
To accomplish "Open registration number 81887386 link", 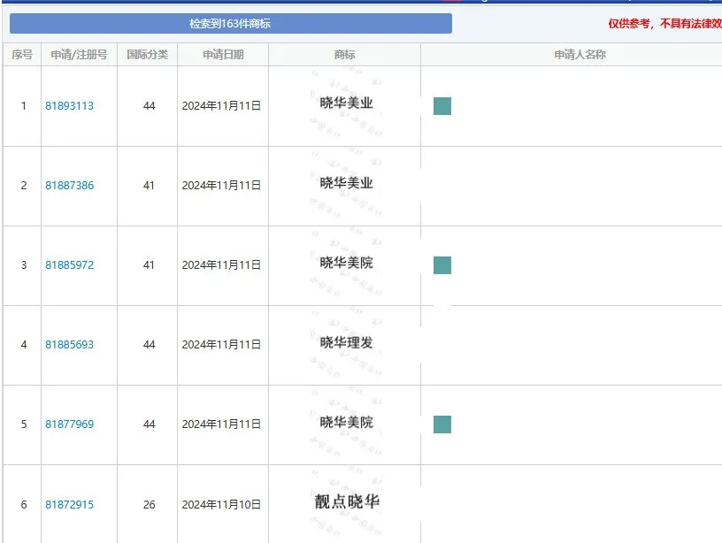I will click(x=70, y=186).
